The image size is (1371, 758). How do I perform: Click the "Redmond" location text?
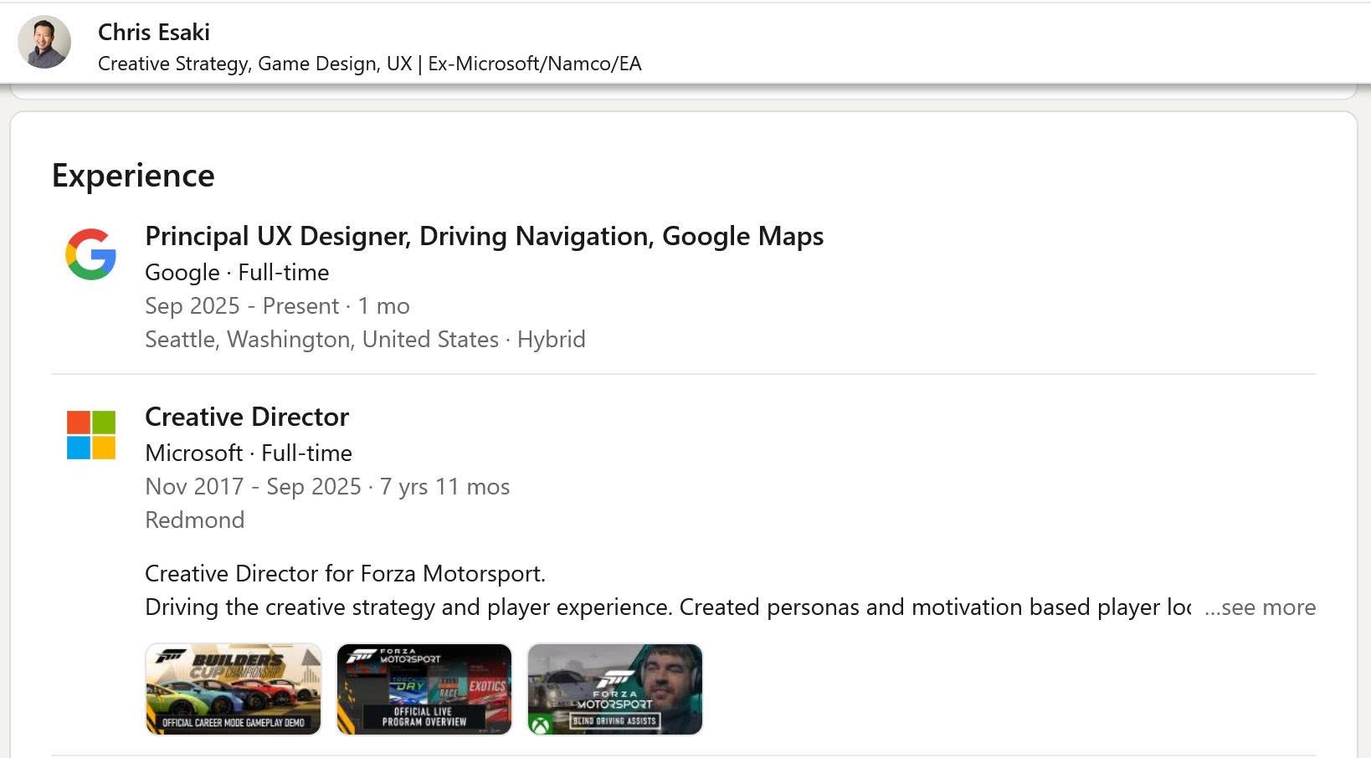195,520
